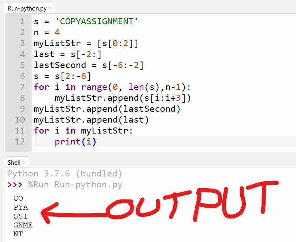Click output line GNME

[x=23, y=225]
